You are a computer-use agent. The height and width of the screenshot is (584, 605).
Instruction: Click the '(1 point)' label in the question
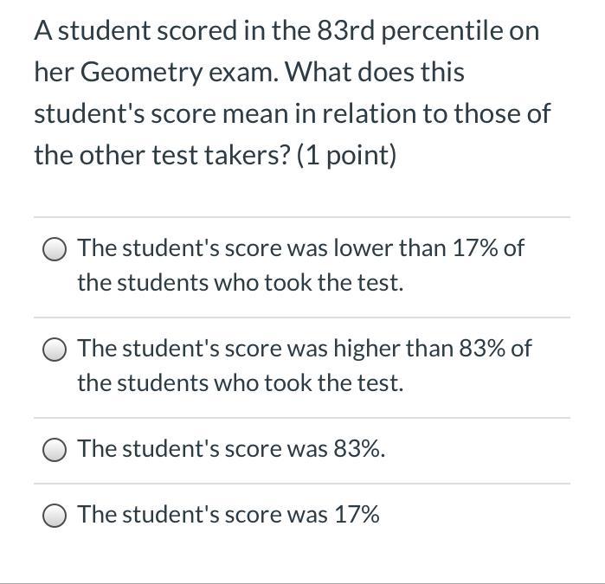(x=346, y=156)
